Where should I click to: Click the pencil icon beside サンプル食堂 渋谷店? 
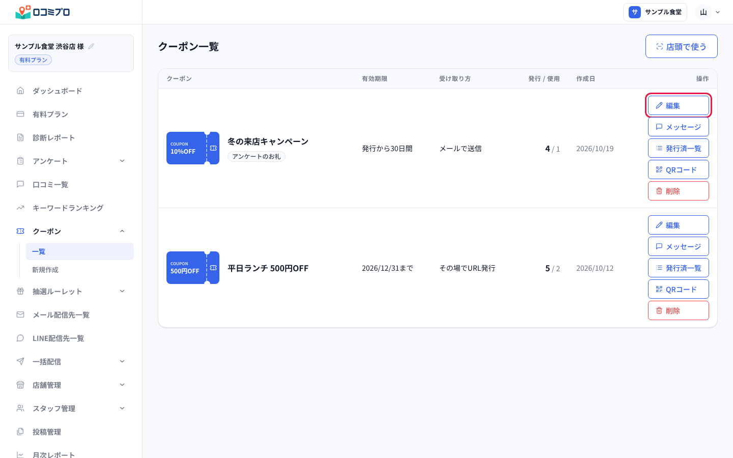(x=91, y=46)
